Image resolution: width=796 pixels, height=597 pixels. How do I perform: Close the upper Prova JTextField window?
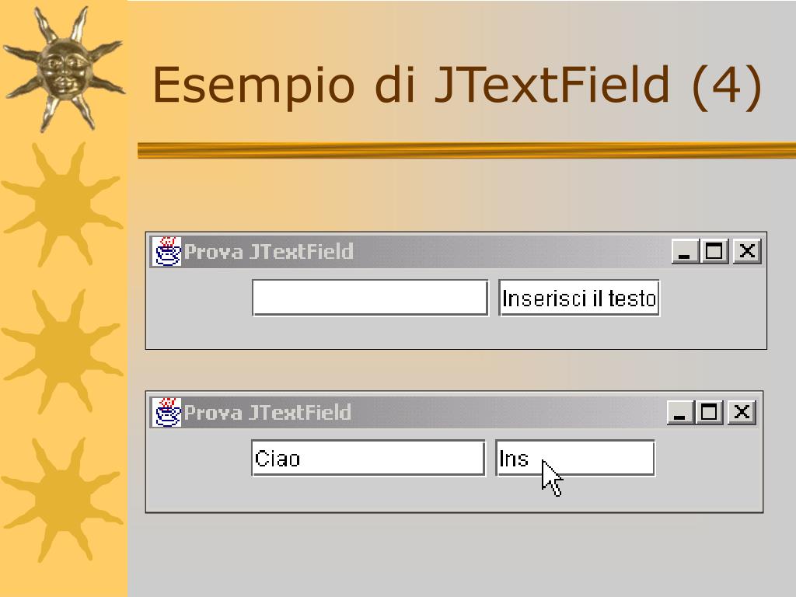pyautogui.click(x=747, y=251)
